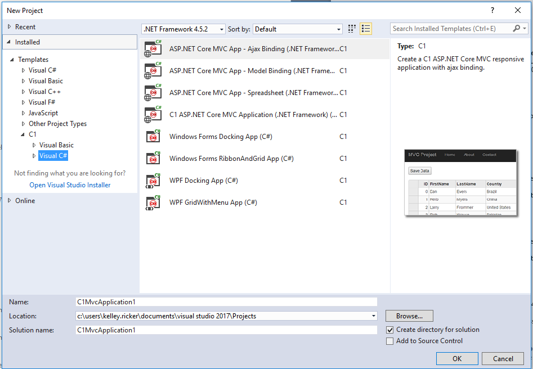Expand the Online section
This screenshot has height=369, width=533.
tap(9, 200)
